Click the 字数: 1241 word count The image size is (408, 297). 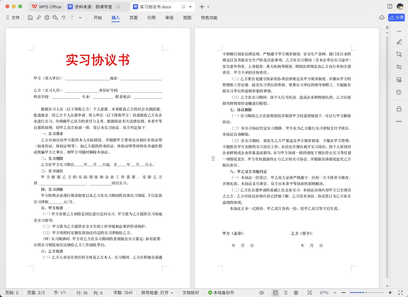coord(123,292)
